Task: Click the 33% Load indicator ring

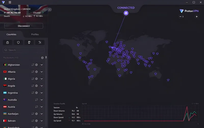Action: [x=42, y=12]
